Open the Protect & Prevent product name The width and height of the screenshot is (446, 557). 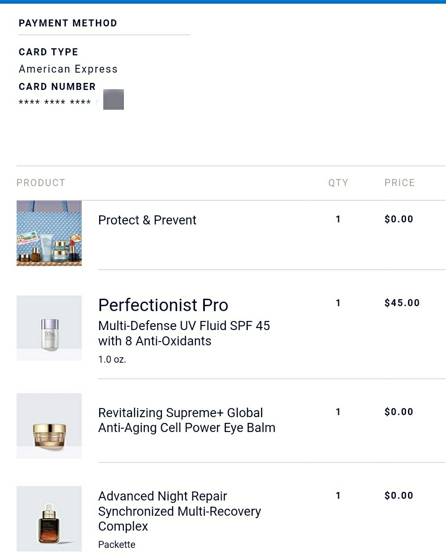147,220
